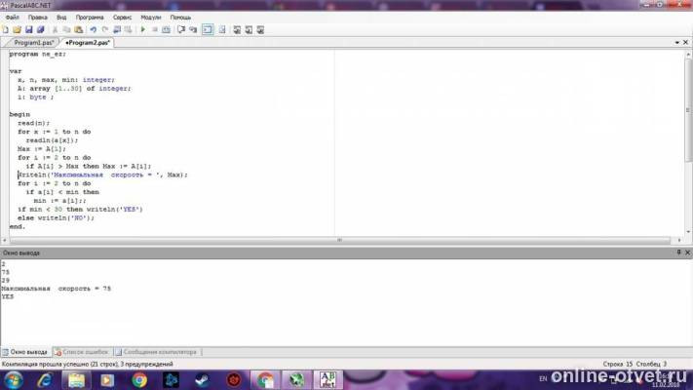693x390 pixels.
Task: Open the Модули menu
Action: point(151,18)
